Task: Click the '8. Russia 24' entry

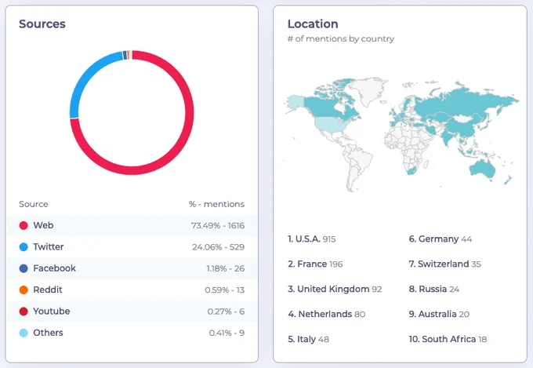Action: coord(434,289)
